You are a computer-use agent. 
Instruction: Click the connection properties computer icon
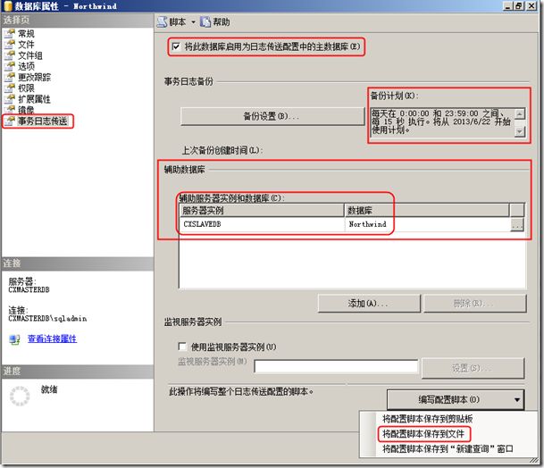(x=14, y=339)
